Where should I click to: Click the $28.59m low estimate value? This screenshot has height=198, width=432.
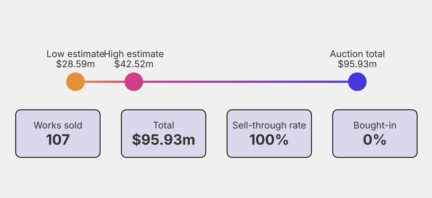coord(76,64)
